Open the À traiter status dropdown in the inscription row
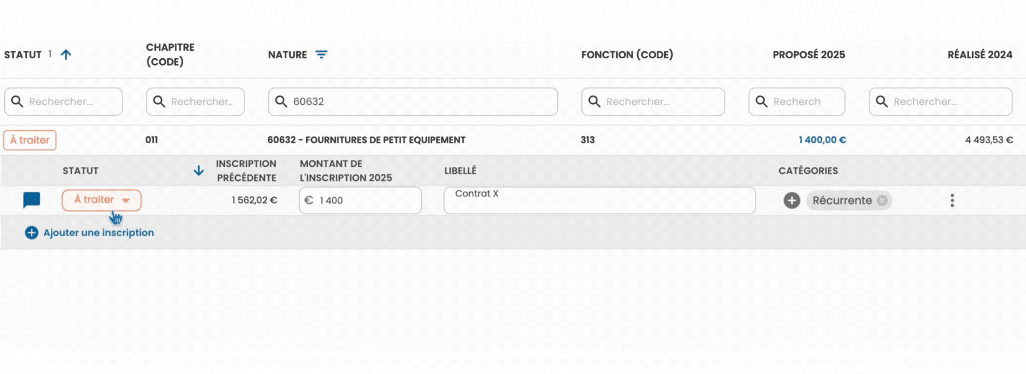Viewport: 1026px width, 374px height. (102, 200)
